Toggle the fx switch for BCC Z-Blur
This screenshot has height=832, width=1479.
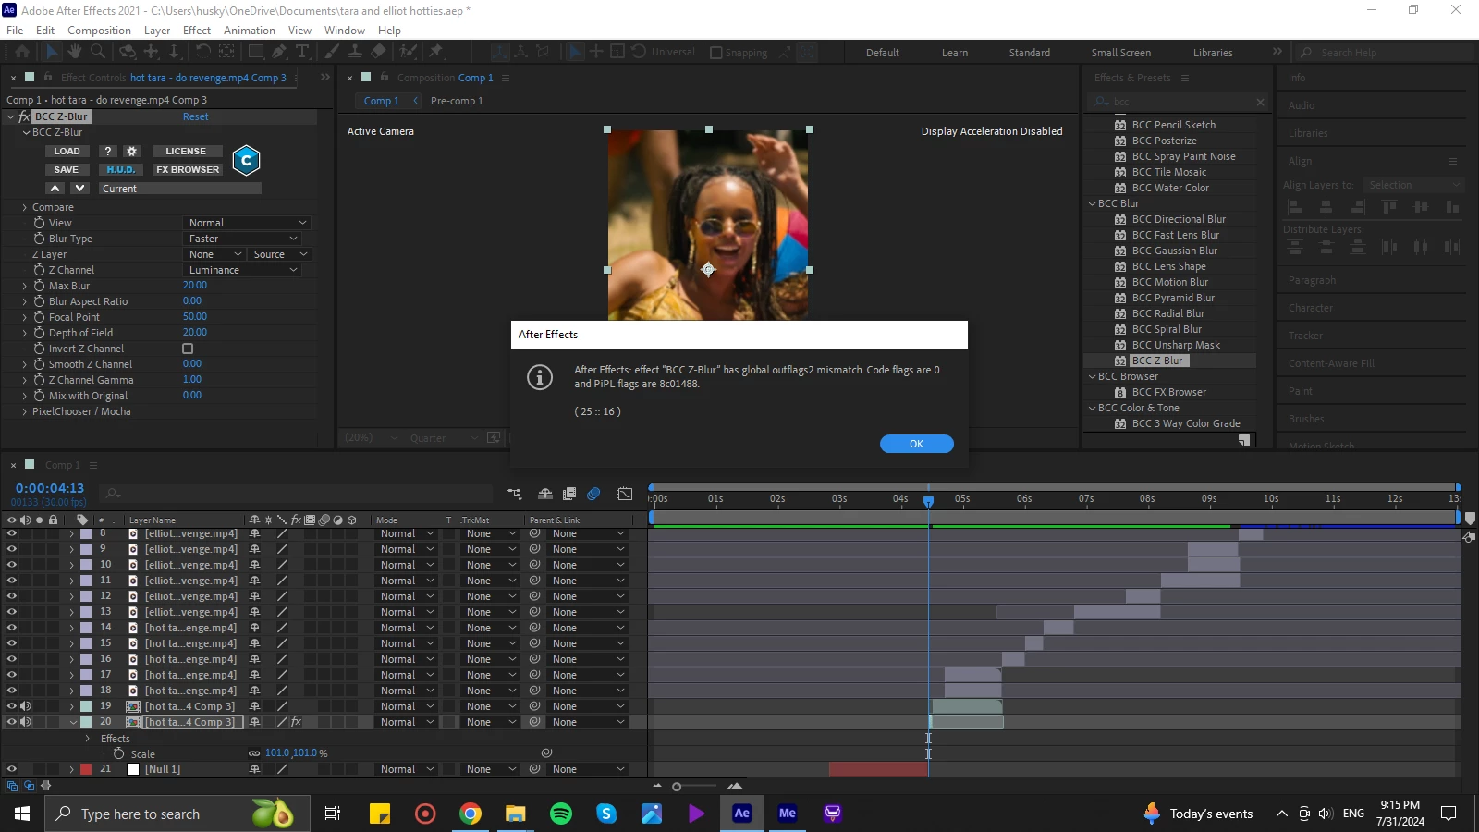click(x=24, y=116)
